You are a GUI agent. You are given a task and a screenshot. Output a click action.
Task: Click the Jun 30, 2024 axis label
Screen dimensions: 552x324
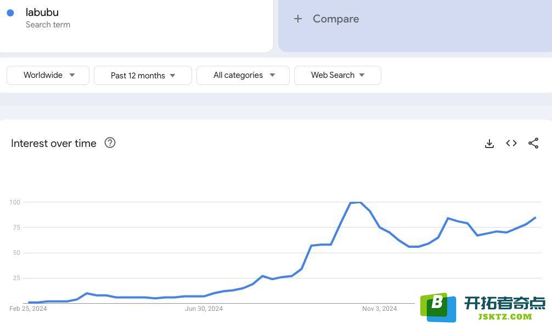(204, 309)
